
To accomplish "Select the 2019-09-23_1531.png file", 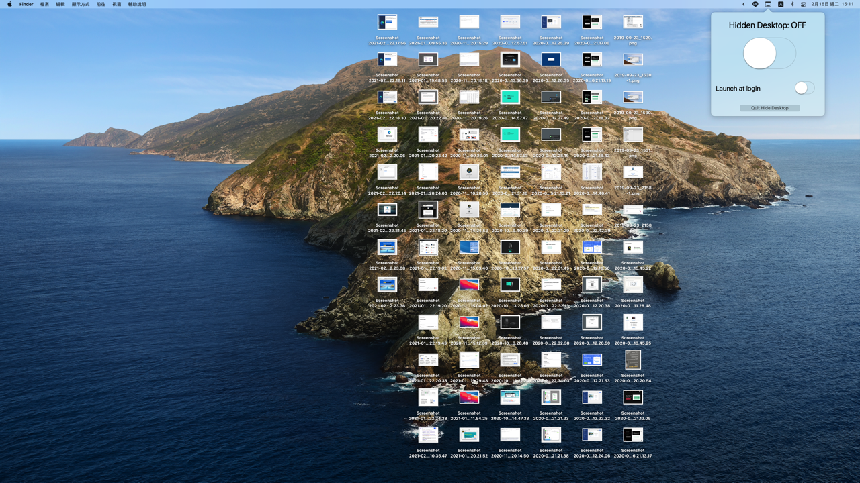I will [x=633, y=143].
